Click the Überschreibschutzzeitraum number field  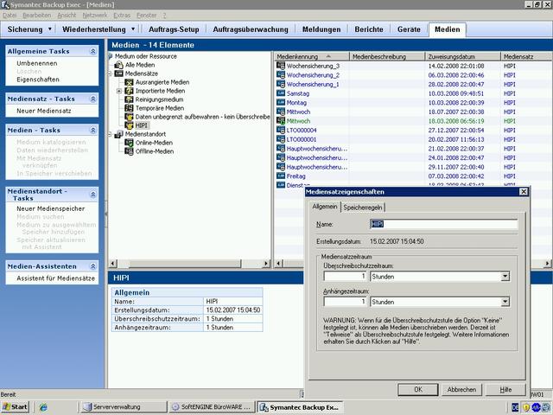point(346,277)
